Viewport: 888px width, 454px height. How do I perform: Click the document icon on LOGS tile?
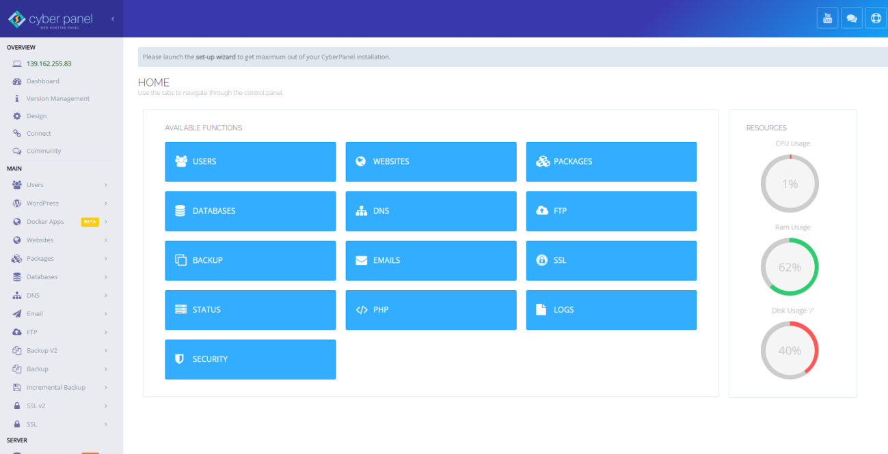click(541, 309)
